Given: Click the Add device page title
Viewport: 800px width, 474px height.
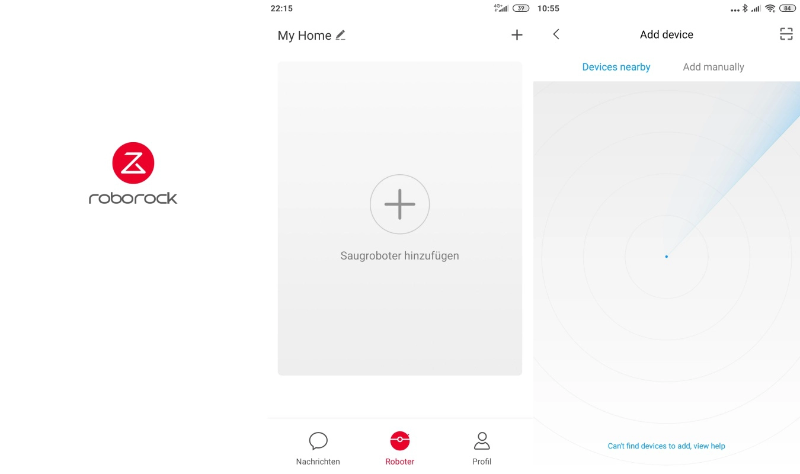Looking at the screenshot, I should click(667, 34).
